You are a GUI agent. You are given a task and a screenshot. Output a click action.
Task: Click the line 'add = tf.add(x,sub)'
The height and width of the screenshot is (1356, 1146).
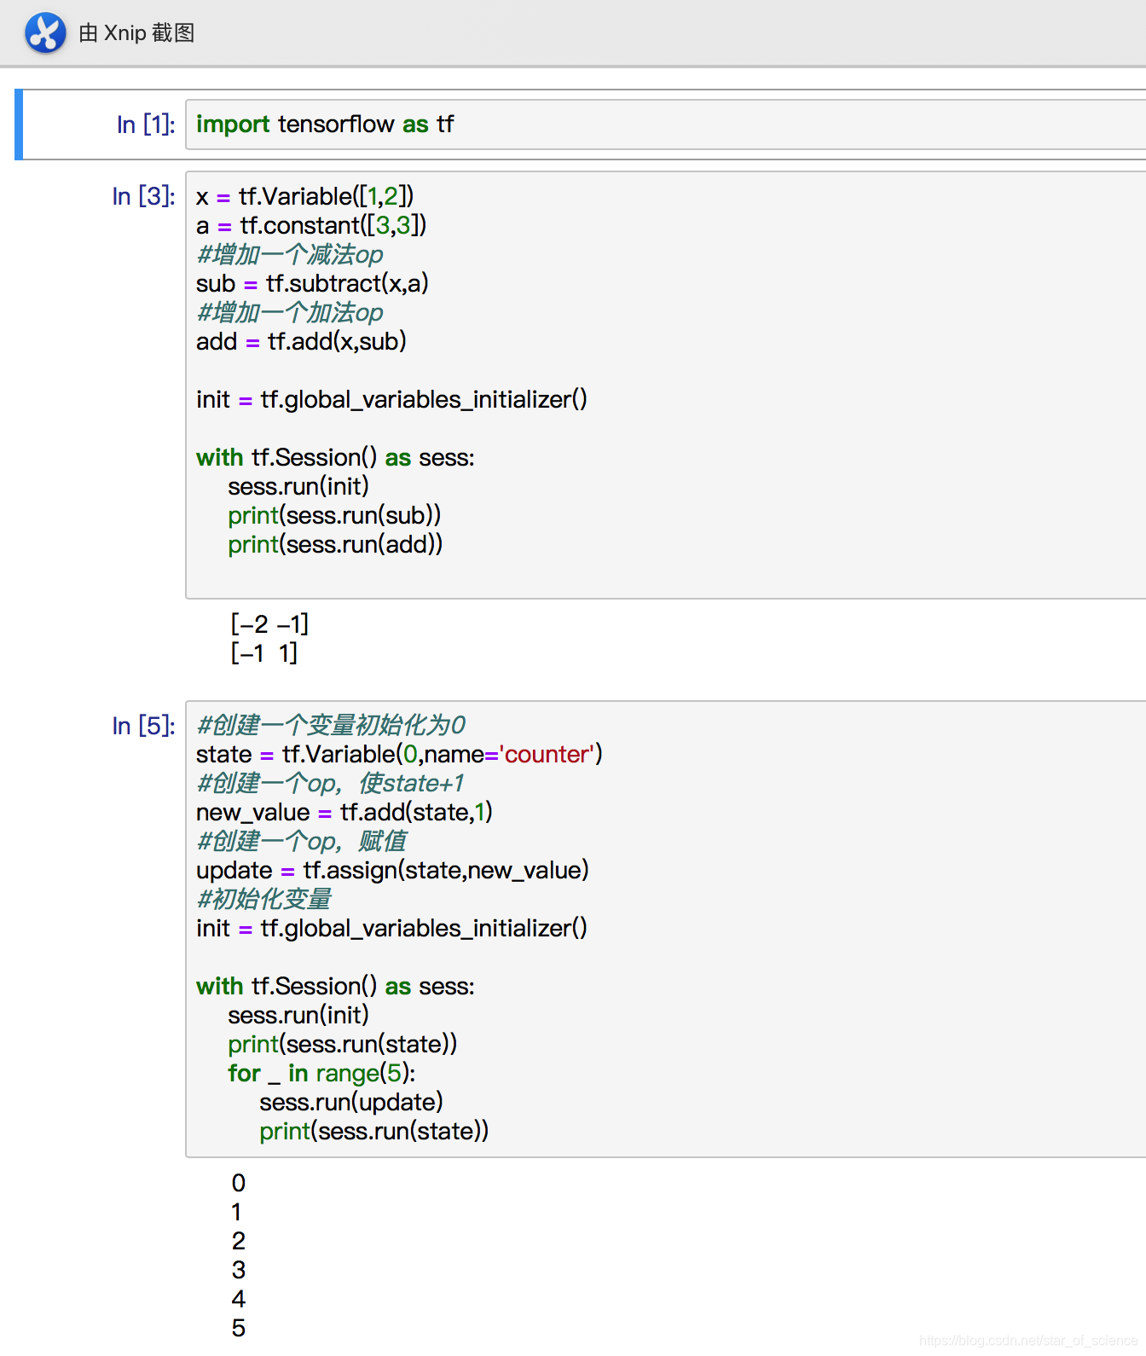301,341
